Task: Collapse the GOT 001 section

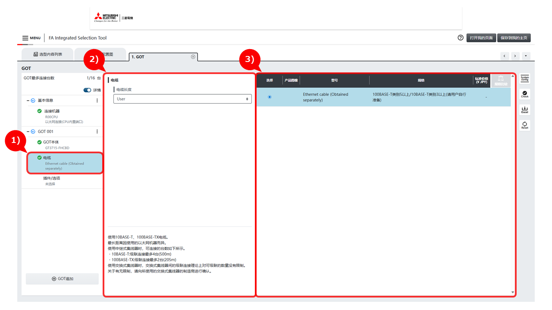Action: point(28,131)
